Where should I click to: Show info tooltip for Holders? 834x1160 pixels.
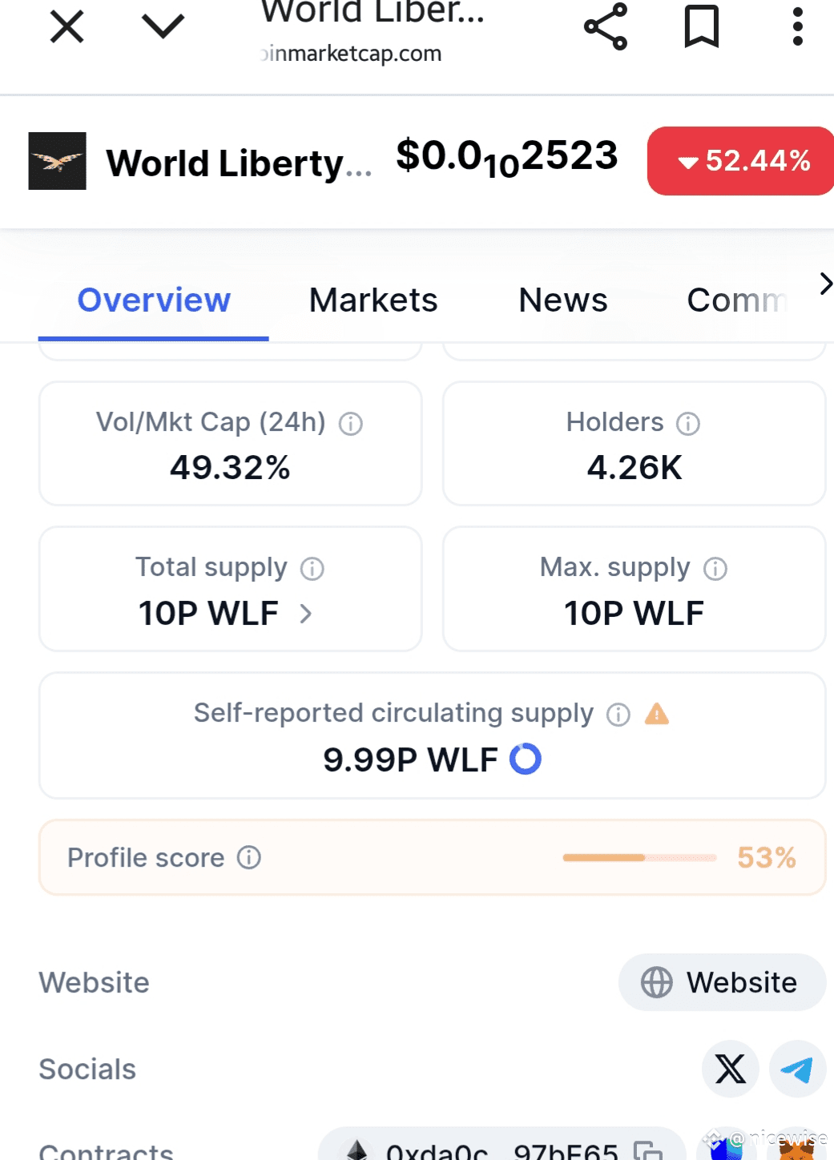688,423
